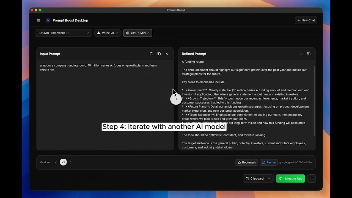
Task: Star the Refined Prompt as favorite
Action: coord(301,54)
